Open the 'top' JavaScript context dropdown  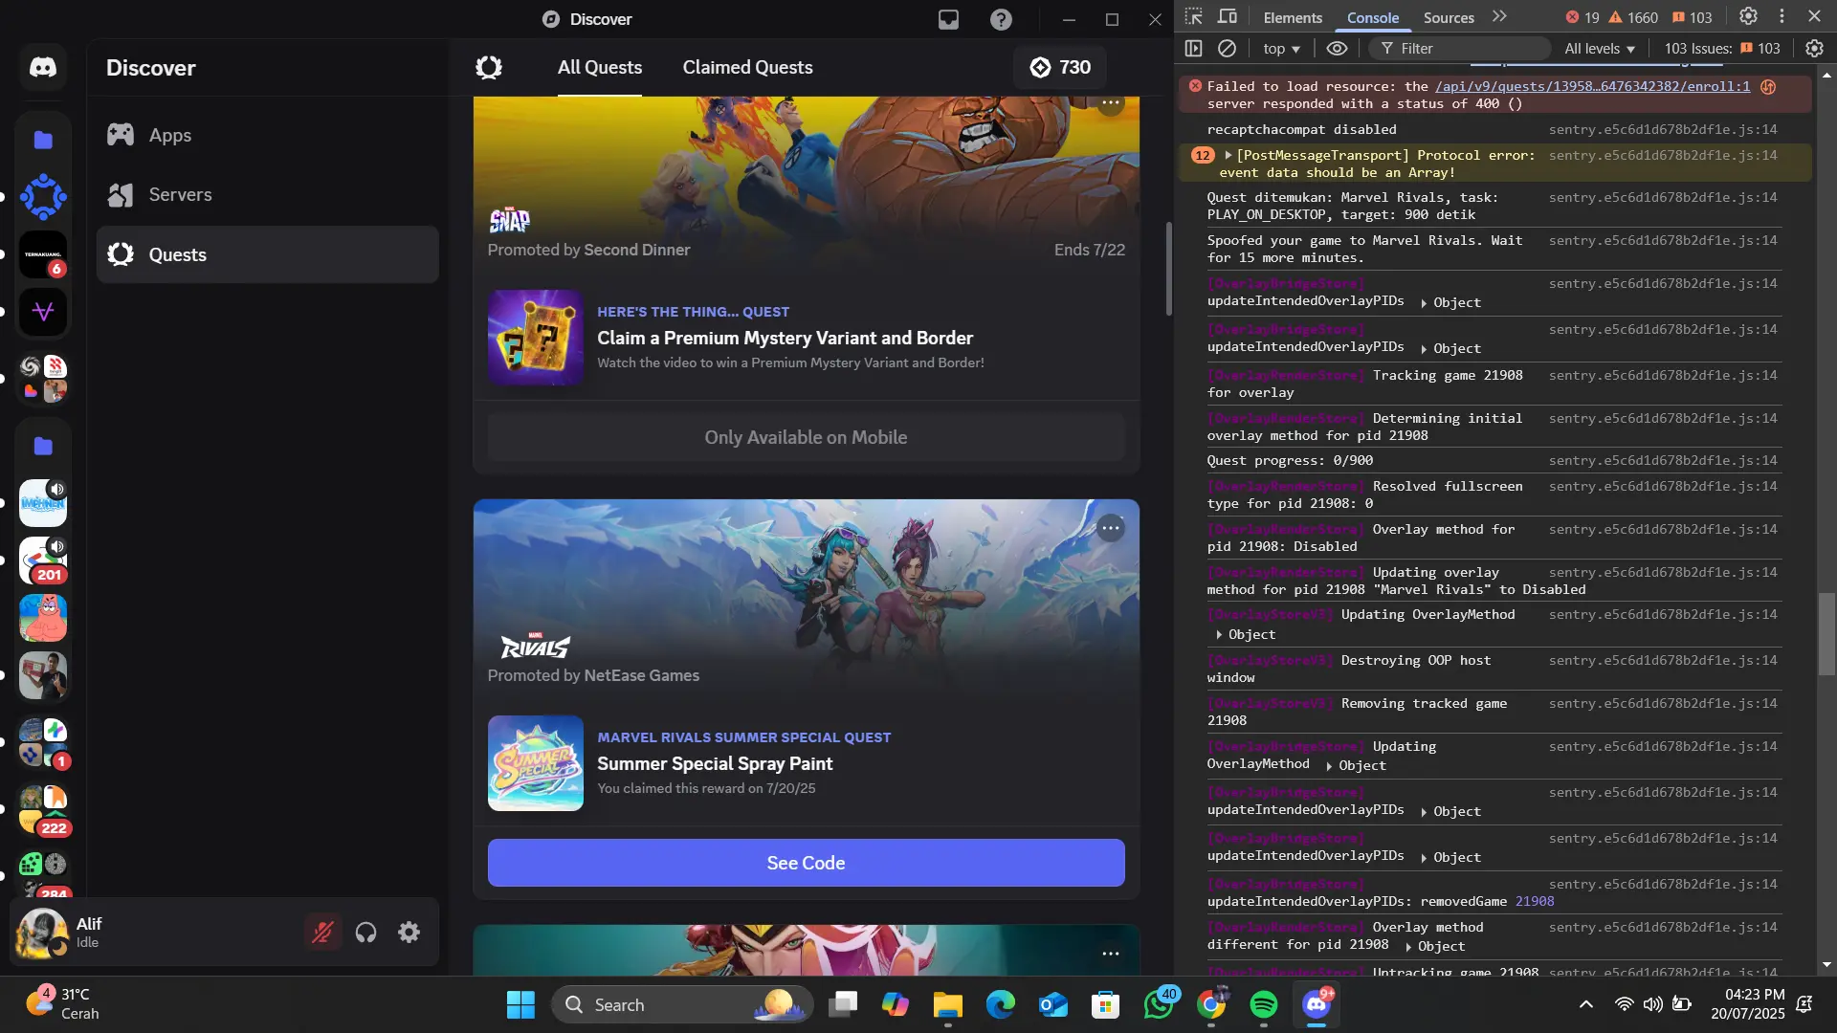[x=1281, y=49]
